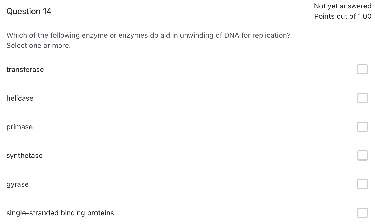This screenshot has width=375, height=224.
Task: Click the checkbox next to primase
Action: (362, 126)
